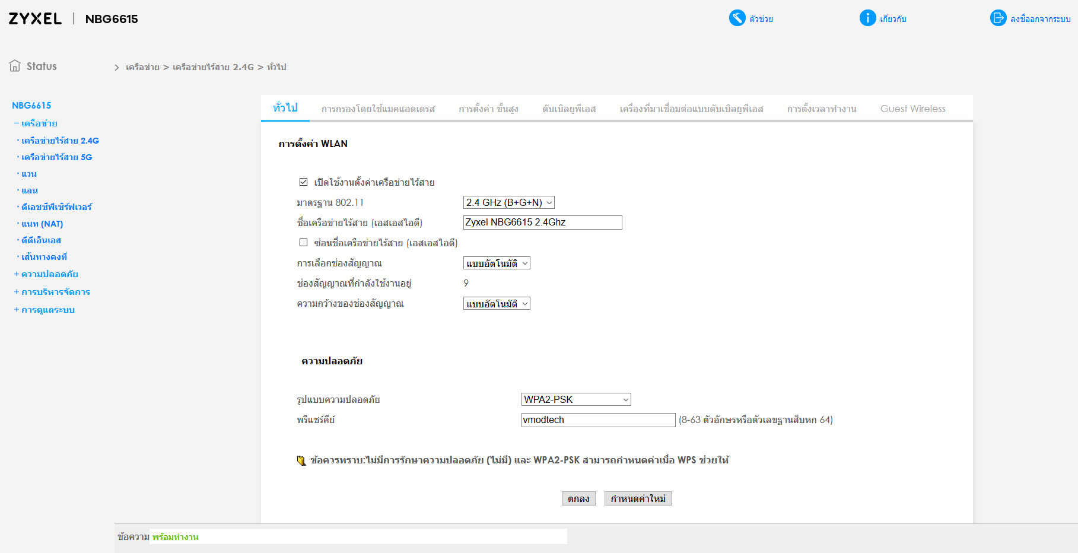Open the 802.11 standard dropdown

[x=508, y=202]
